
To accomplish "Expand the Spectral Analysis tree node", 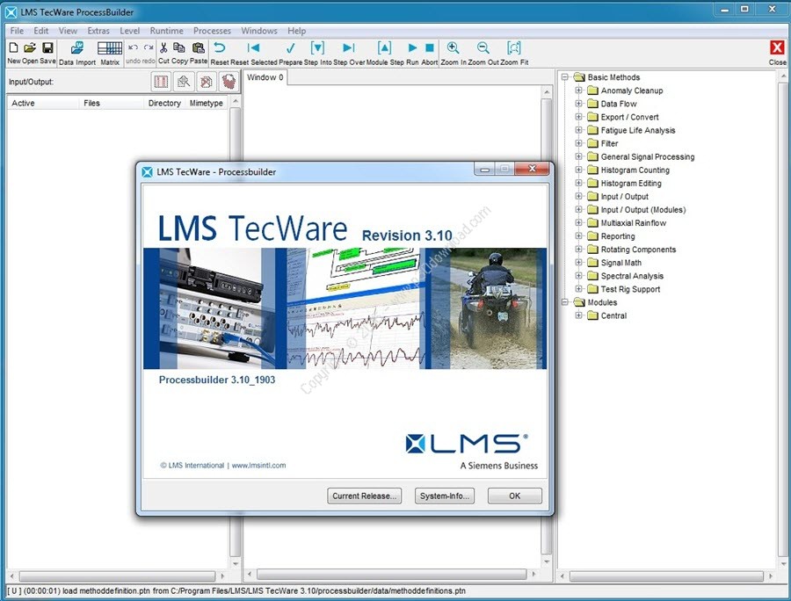I will [x=579, y=276].
